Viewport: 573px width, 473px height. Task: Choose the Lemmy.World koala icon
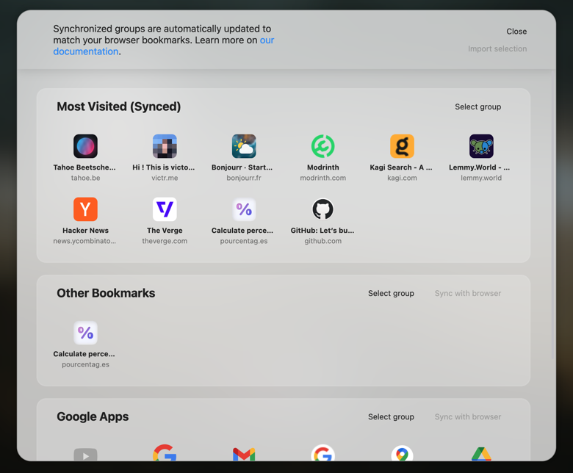(481, 146)
